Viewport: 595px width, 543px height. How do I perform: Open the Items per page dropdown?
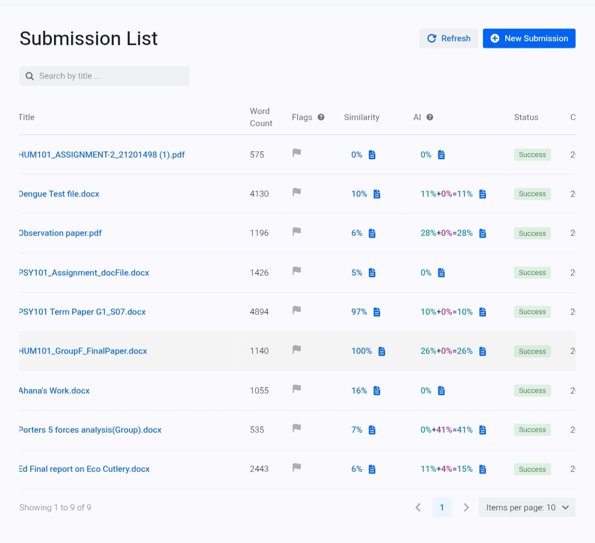click(x=527, y=508)
